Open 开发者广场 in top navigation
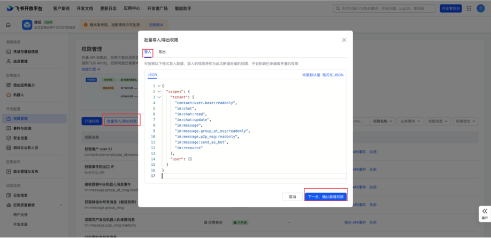Screen dimensions: 491x238 pyautogui.click(x=157, y=9)
